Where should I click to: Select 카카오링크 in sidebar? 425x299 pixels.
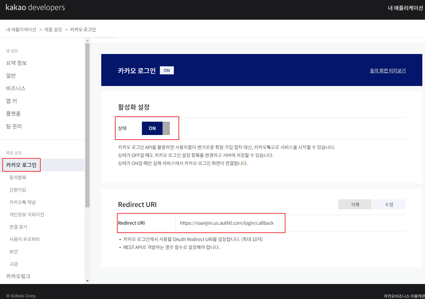tap(18, 276)
